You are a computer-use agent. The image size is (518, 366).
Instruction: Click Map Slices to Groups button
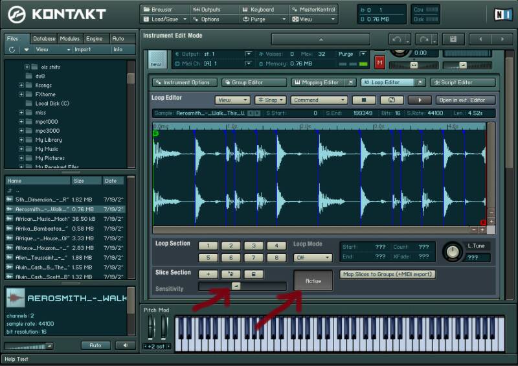pyautogui.click(x=387, y=274)
